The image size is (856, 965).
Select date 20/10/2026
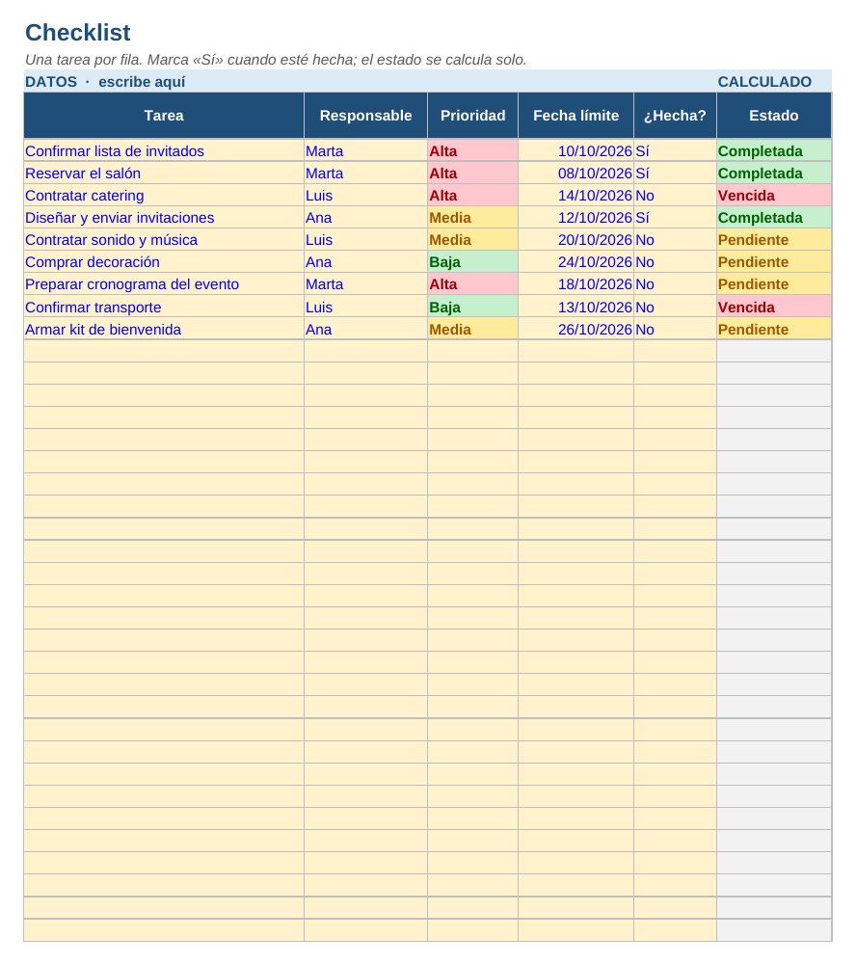pyautogui.click(x=576, y=239)
